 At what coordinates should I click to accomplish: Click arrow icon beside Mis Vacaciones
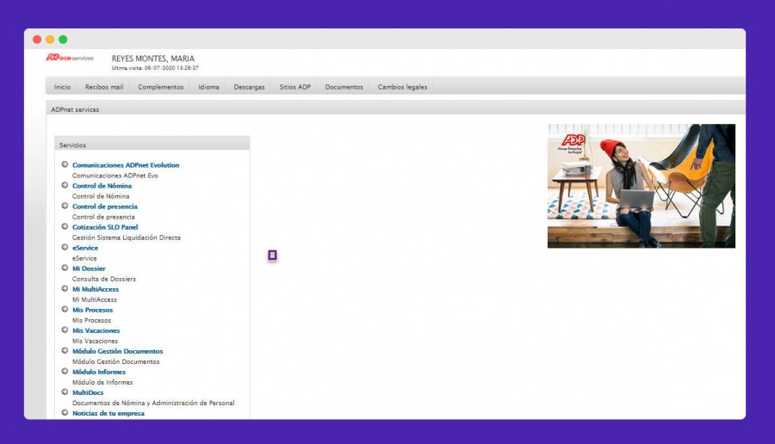click(65, 330)
